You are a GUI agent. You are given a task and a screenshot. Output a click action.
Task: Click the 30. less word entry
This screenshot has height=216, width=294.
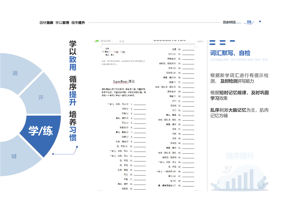(105, 51)
